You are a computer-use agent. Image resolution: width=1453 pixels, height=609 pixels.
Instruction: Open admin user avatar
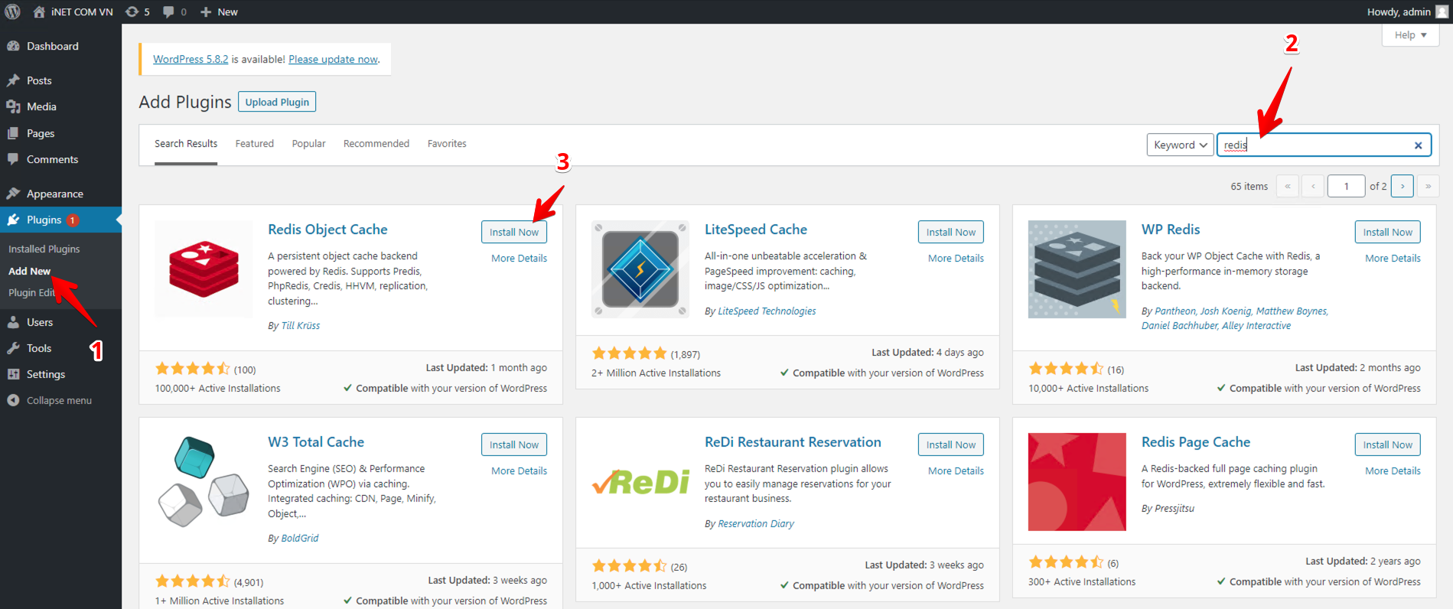coord(1442,11)
